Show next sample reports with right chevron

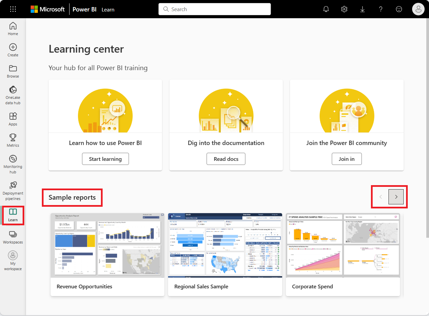396,197
